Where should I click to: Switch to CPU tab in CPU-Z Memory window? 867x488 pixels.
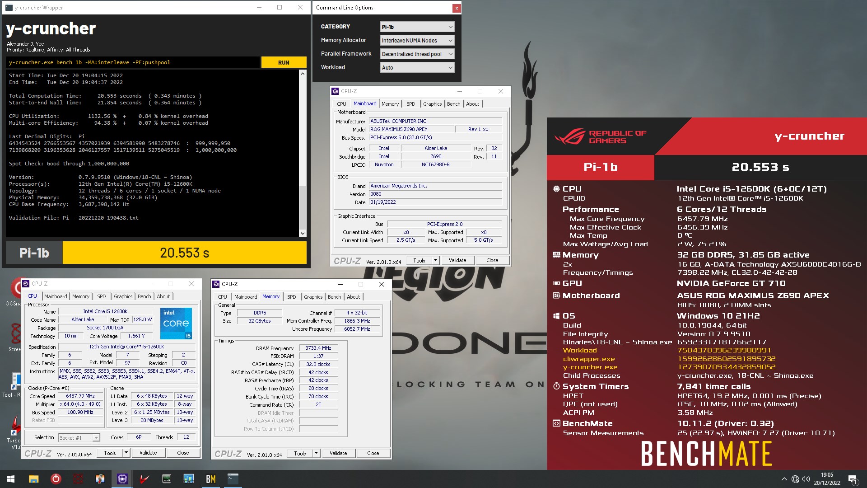click(222, 297)
